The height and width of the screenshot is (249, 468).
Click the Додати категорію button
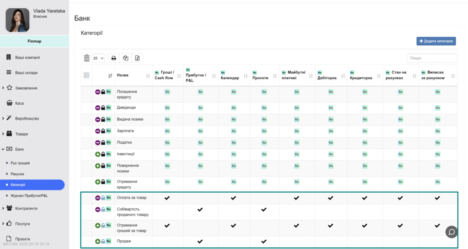tap(436, 41)
